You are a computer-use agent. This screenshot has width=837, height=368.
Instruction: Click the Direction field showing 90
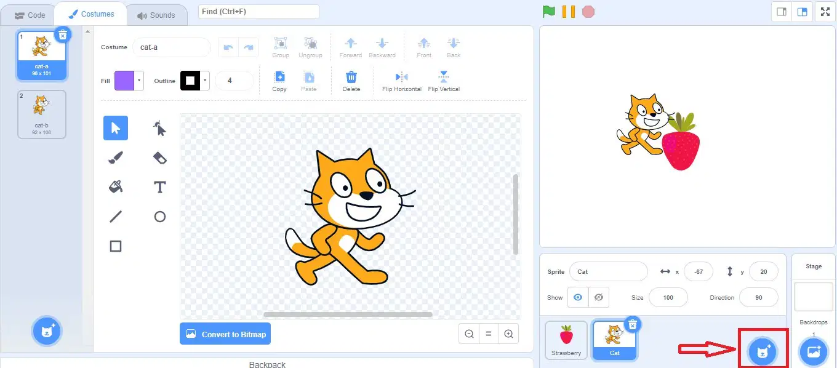pyautogui.click(x=759, y=297)
